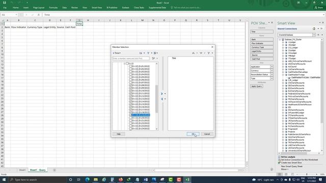Click the Ad hoc analysis link
This screenshot has width=326, height=183.
coord(288,157)
